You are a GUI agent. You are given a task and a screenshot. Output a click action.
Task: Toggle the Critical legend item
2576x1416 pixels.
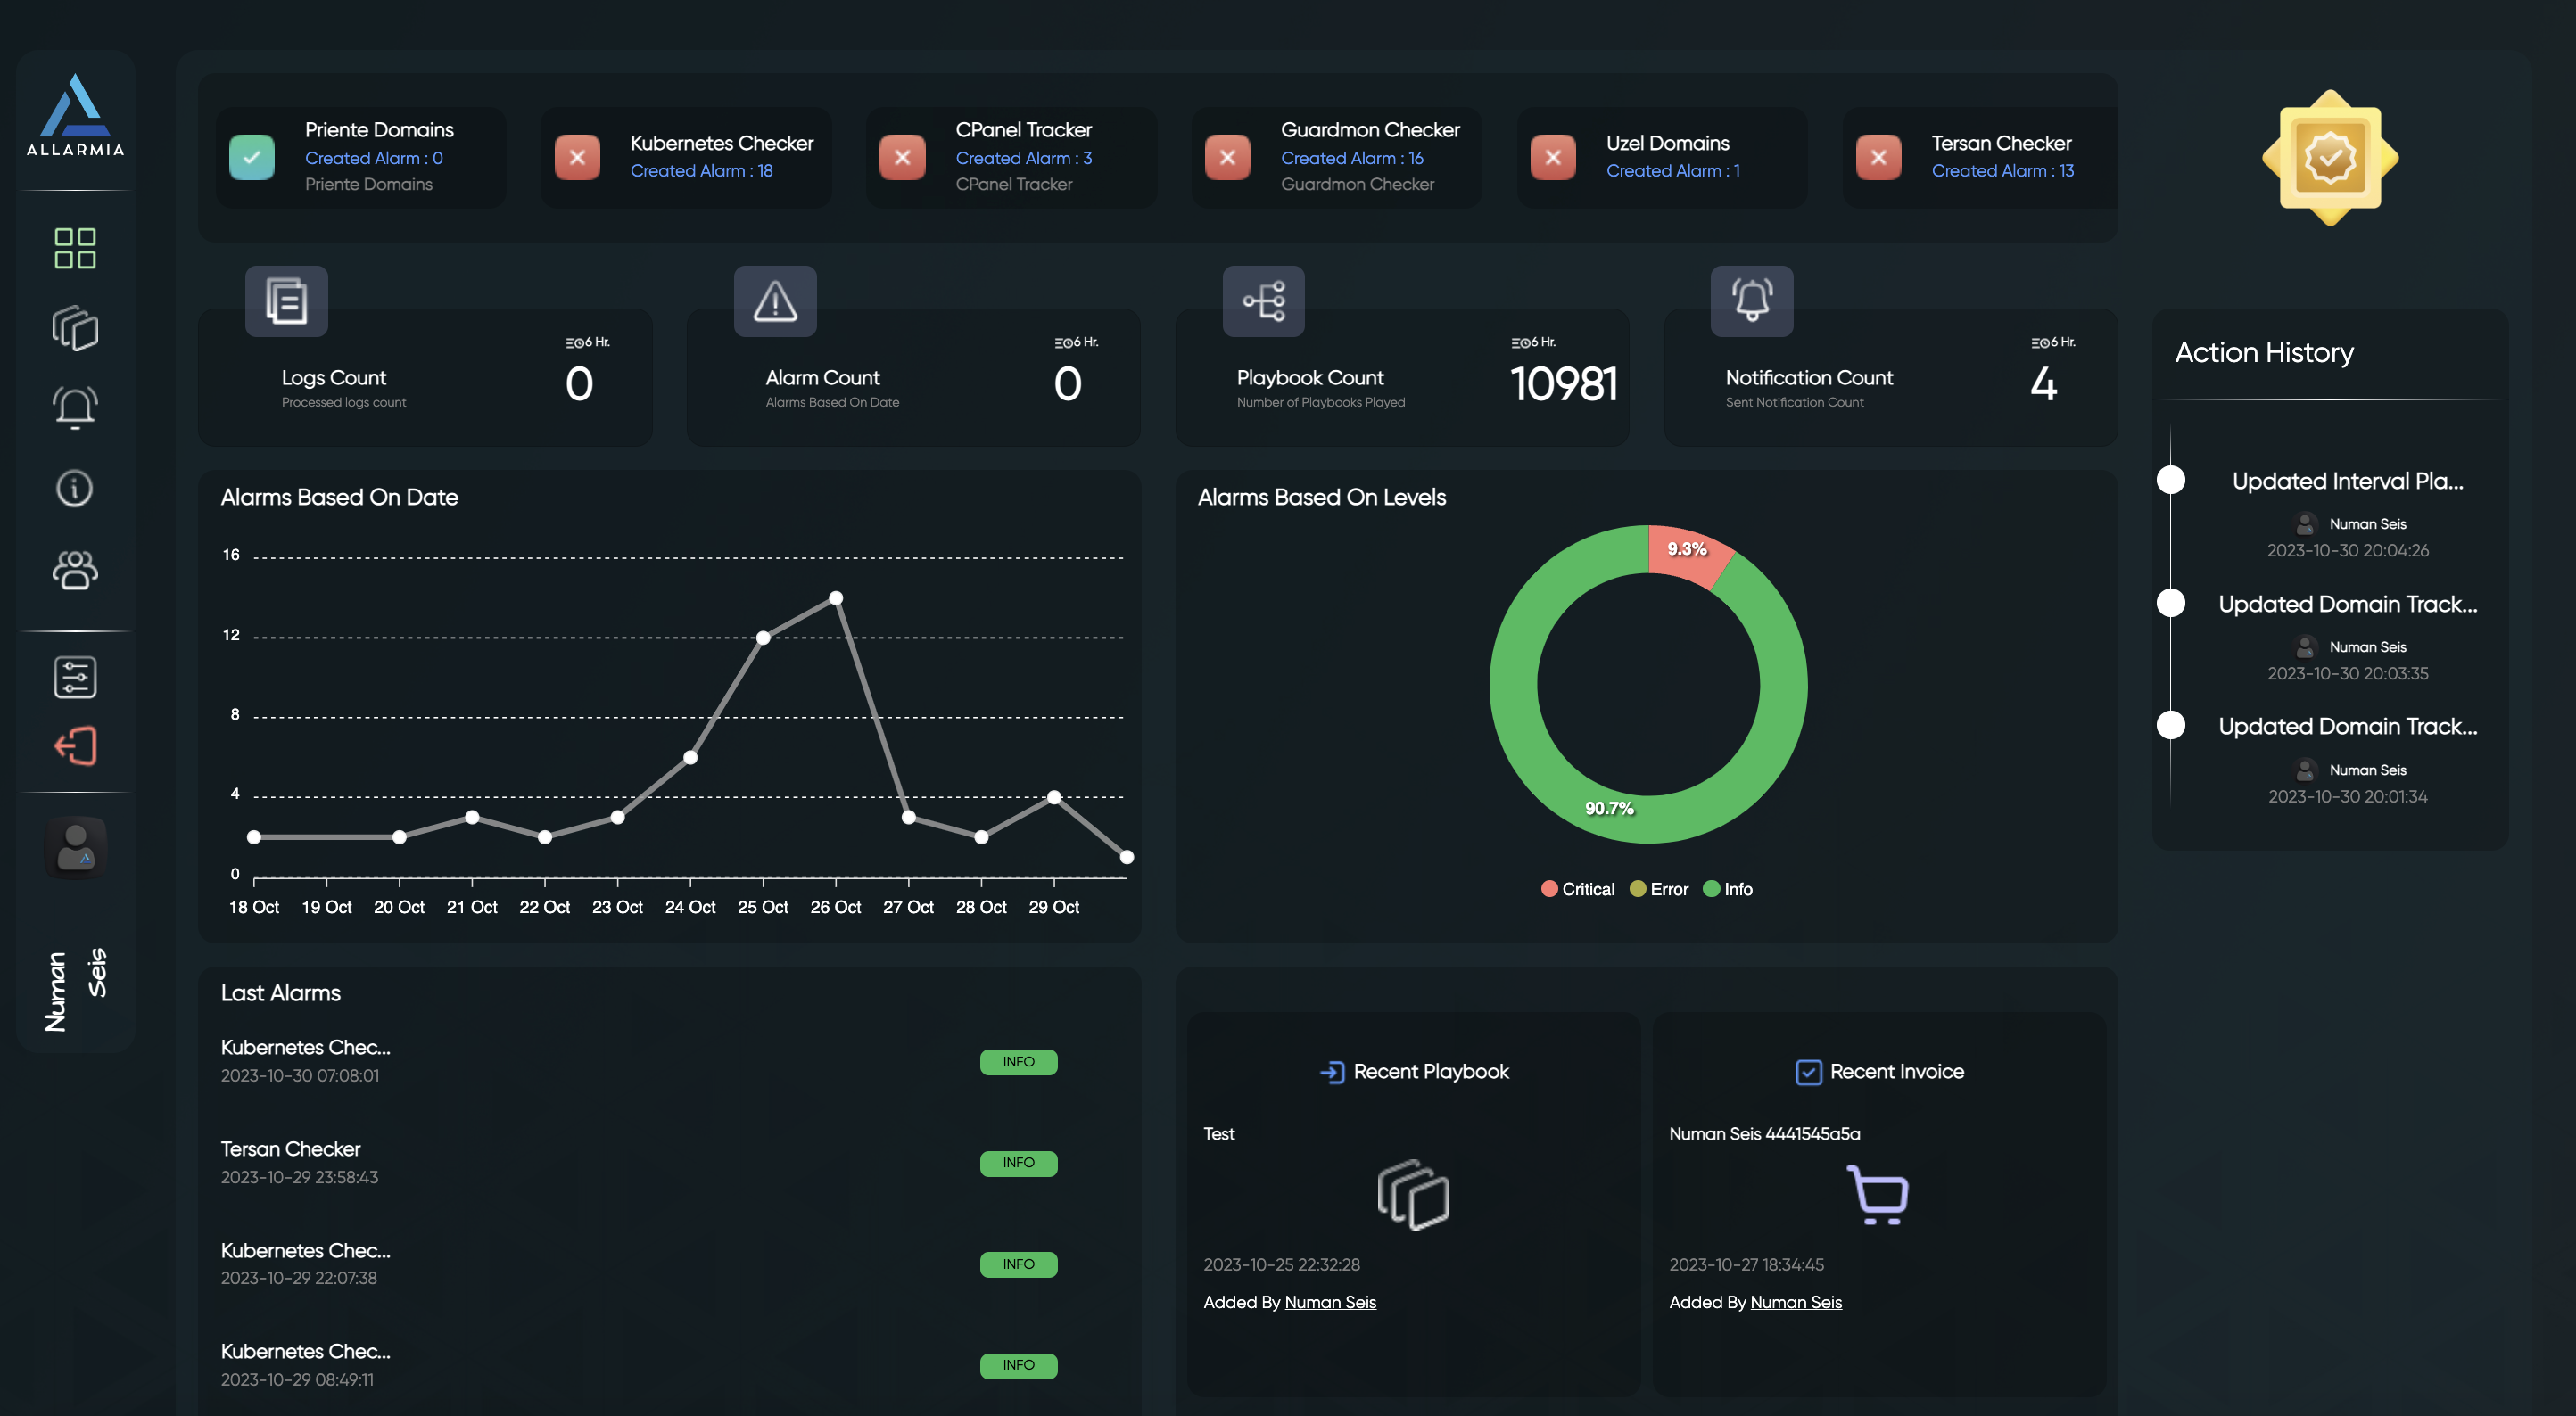(x=1577, y=889)
